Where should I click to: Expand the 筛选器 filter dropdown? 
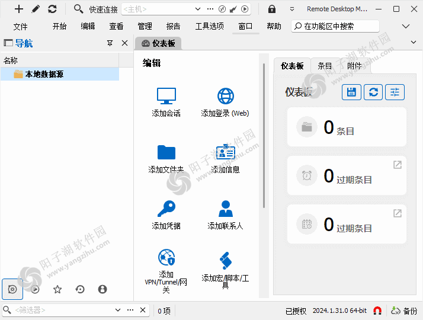tap(118, 310)
